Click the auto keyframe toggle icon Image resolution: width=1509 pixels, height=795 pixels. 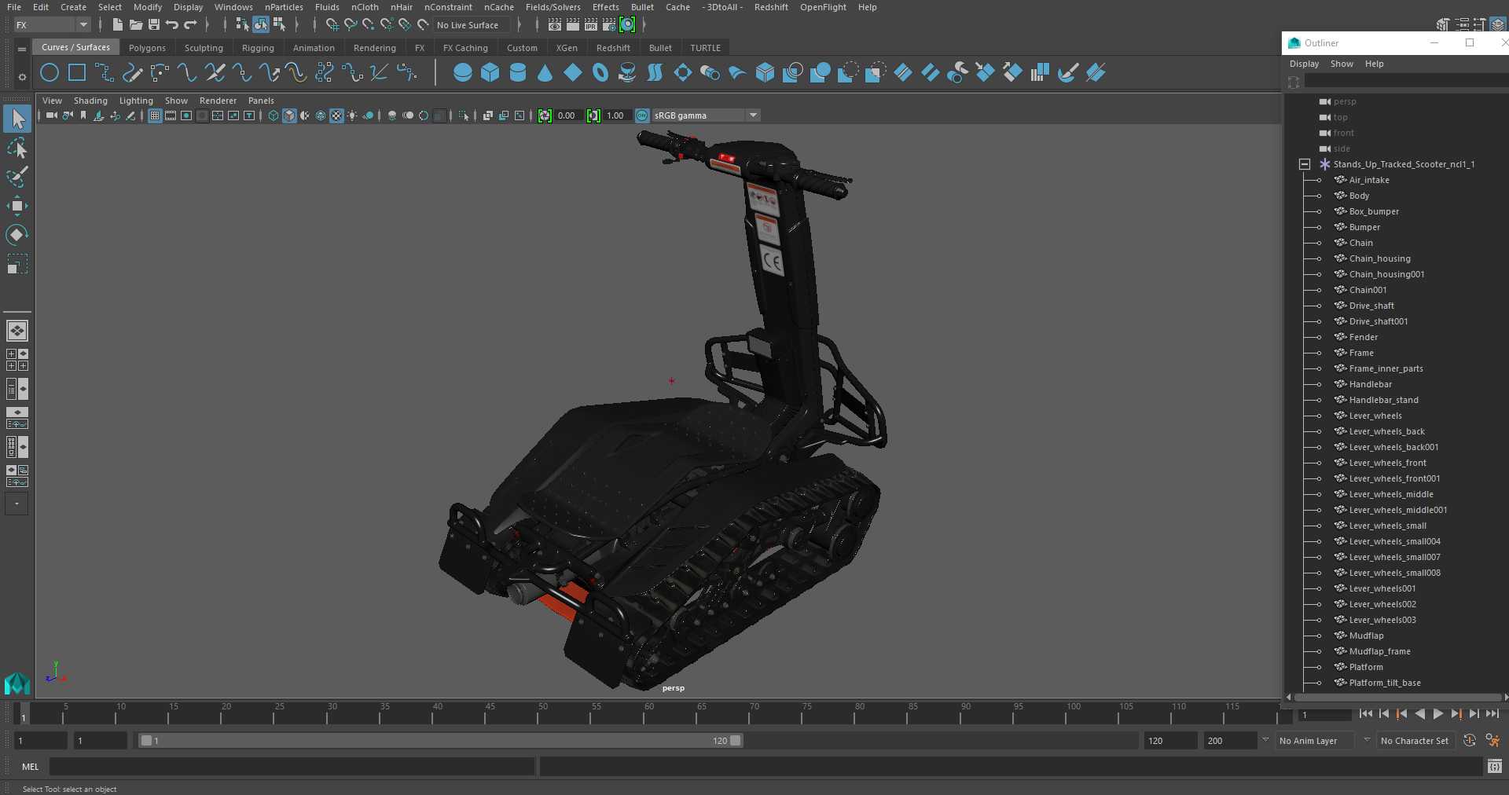pos(1470,740)
